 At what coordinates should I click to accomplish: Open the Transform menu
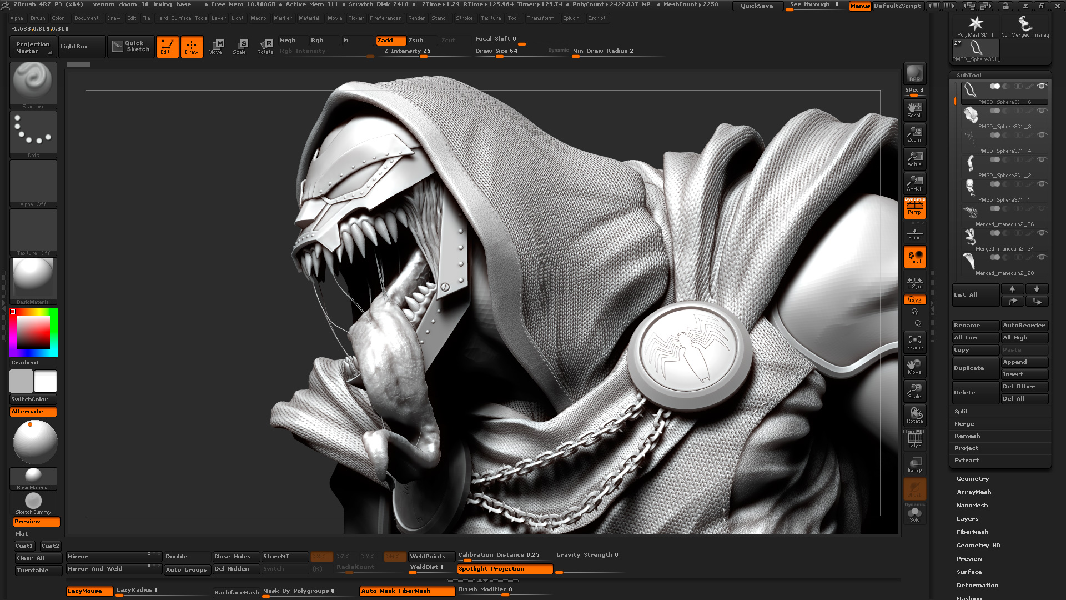coord(541,18)
